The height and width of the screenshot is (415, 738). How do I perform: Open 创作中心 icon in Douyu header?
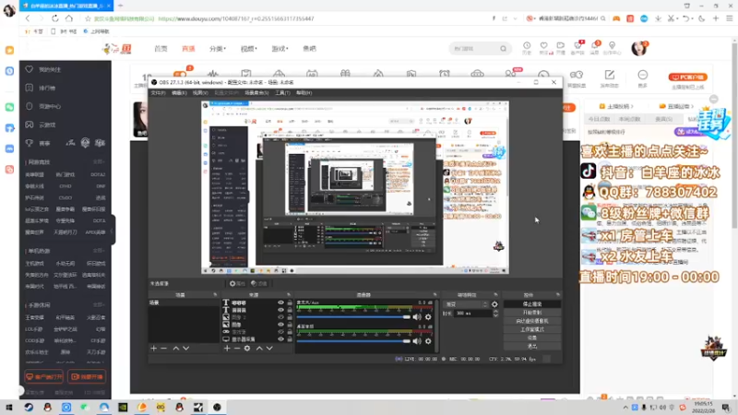point(612,45)
